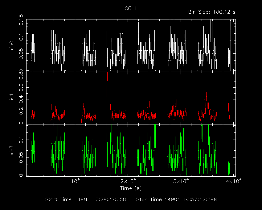262x210 pixels.
Task: Select the xis1 panel axis label
Action: (x=12, y=98)
